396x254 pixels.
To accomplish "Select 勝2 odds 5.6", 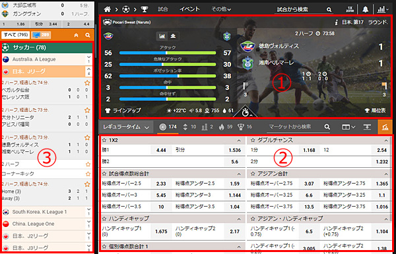I will tap(234, 162).
